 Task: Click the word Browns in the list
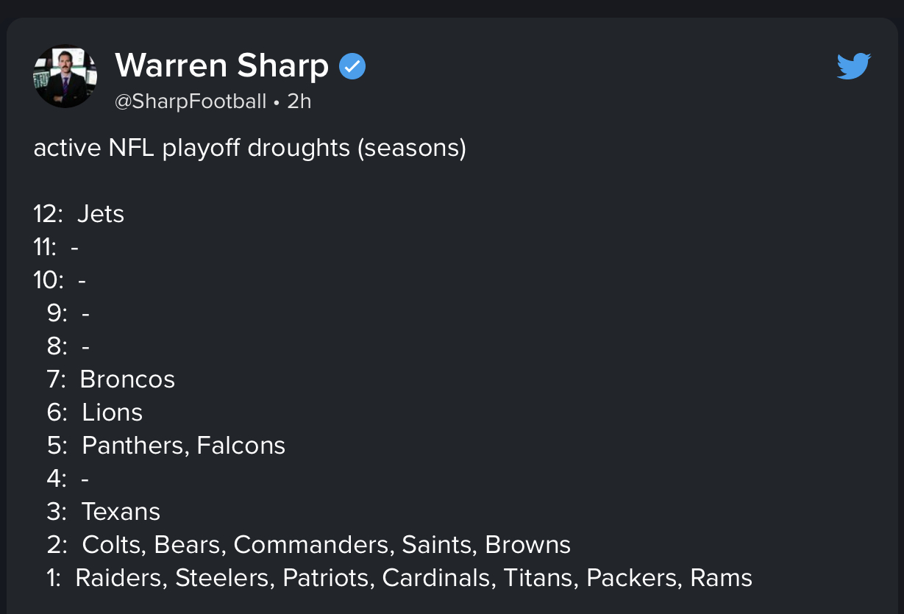click(x=528, y=545)
